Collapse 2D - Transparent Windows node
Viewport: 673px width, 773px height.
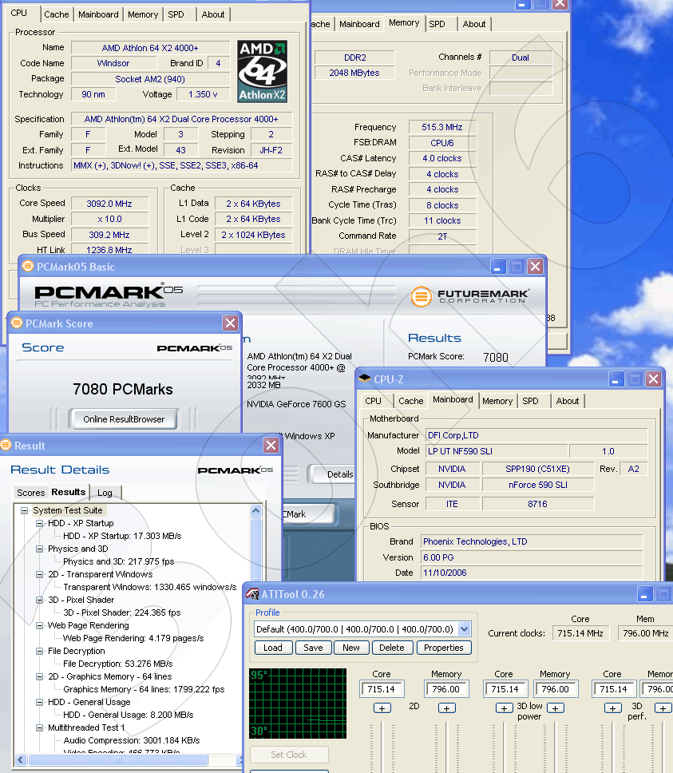pos(39,575)
